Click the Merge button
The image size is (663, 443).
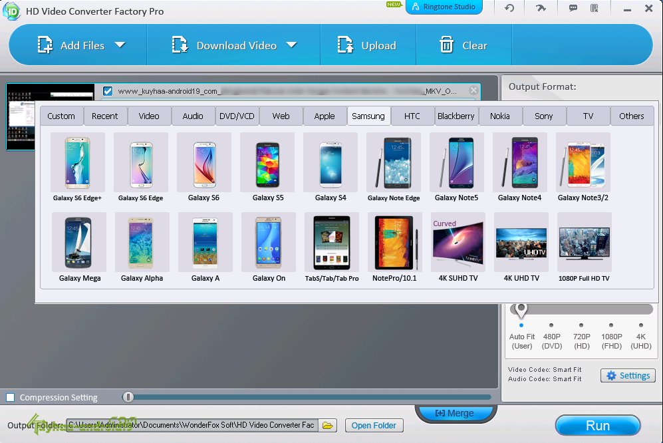455,413
